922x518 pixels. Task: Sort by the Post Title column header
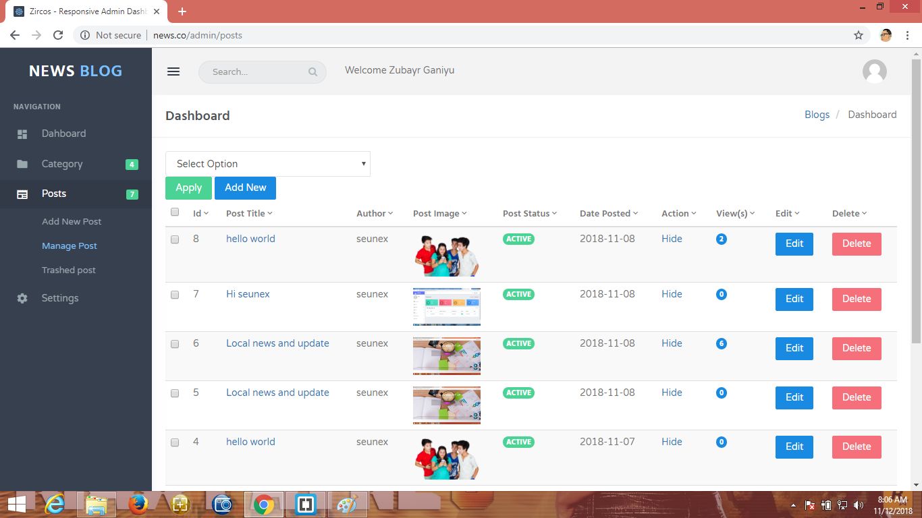tap(249, 213)
